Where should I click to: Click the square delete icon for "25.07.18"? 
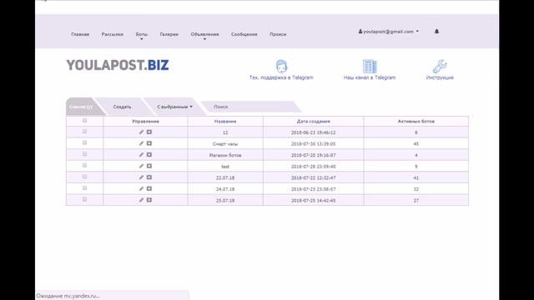[149, 200]
